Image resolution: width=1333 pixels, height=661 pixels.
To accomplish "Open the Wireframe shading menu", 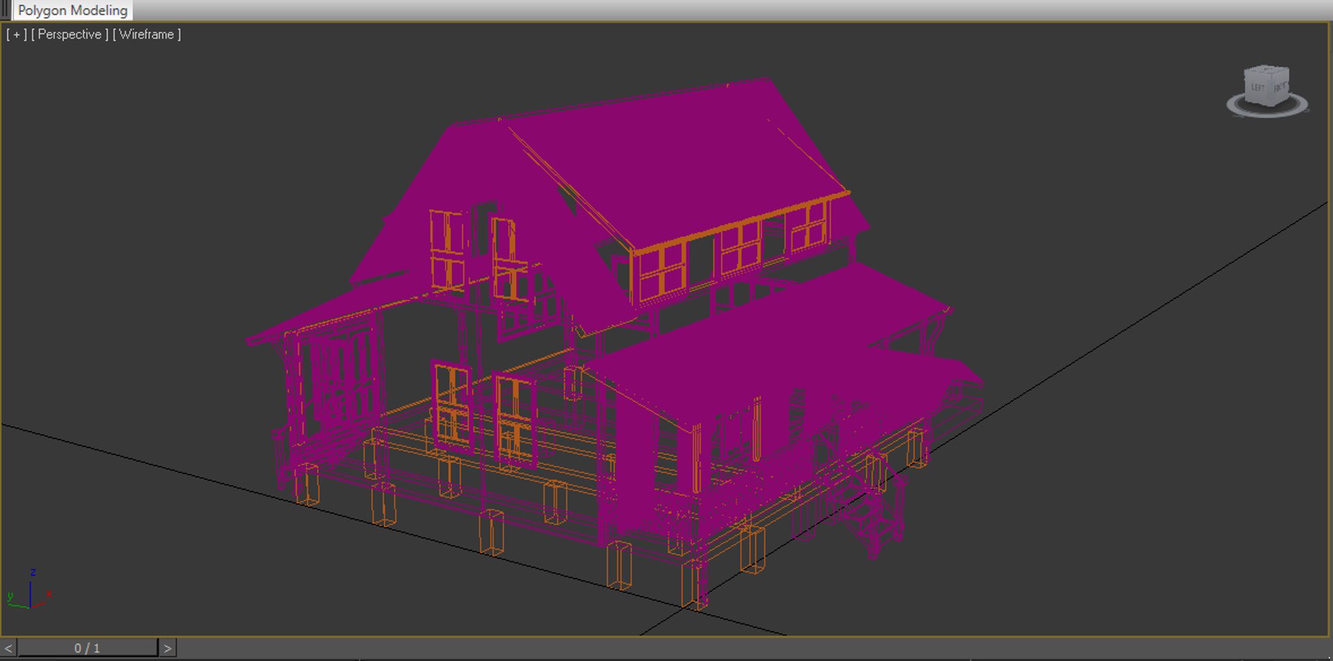I will click(x=146, y=35).
